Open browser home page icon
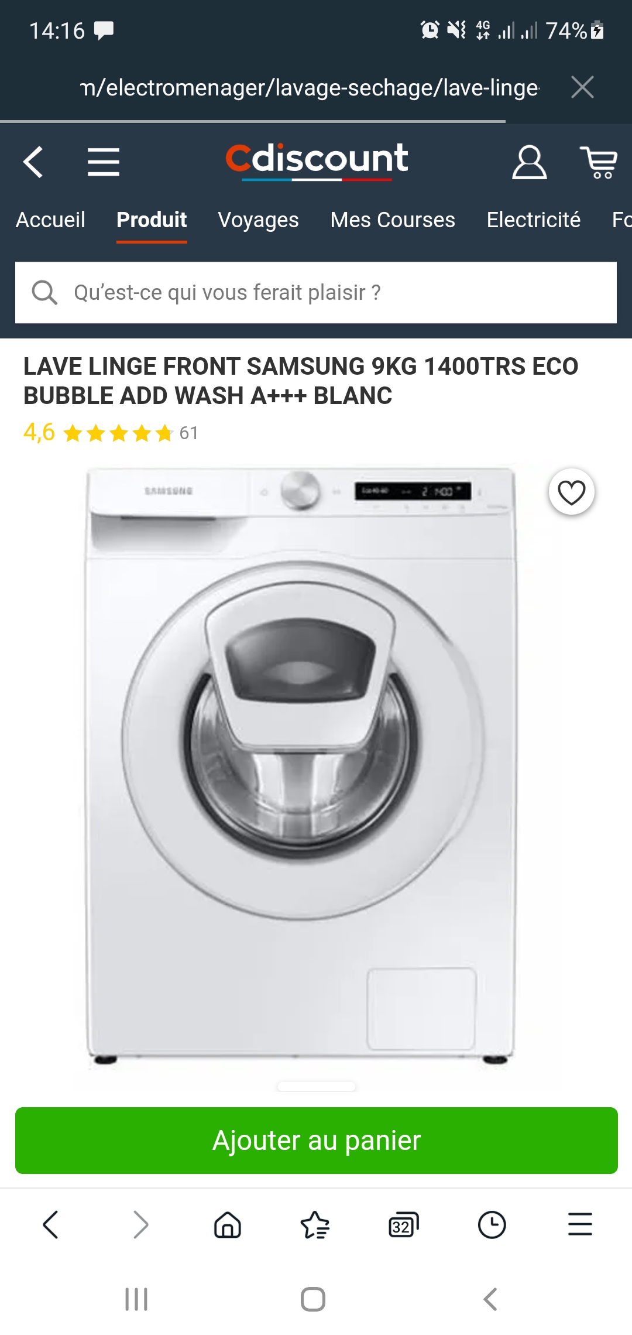The image size is (632, 1335). 228,1224
